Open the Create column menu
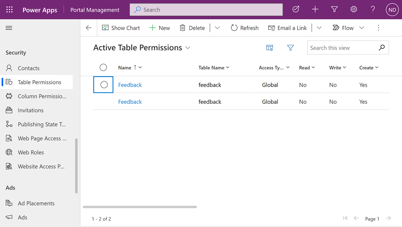Image resolution: width=402 pixels, height=227 pixels. [369, 67]
